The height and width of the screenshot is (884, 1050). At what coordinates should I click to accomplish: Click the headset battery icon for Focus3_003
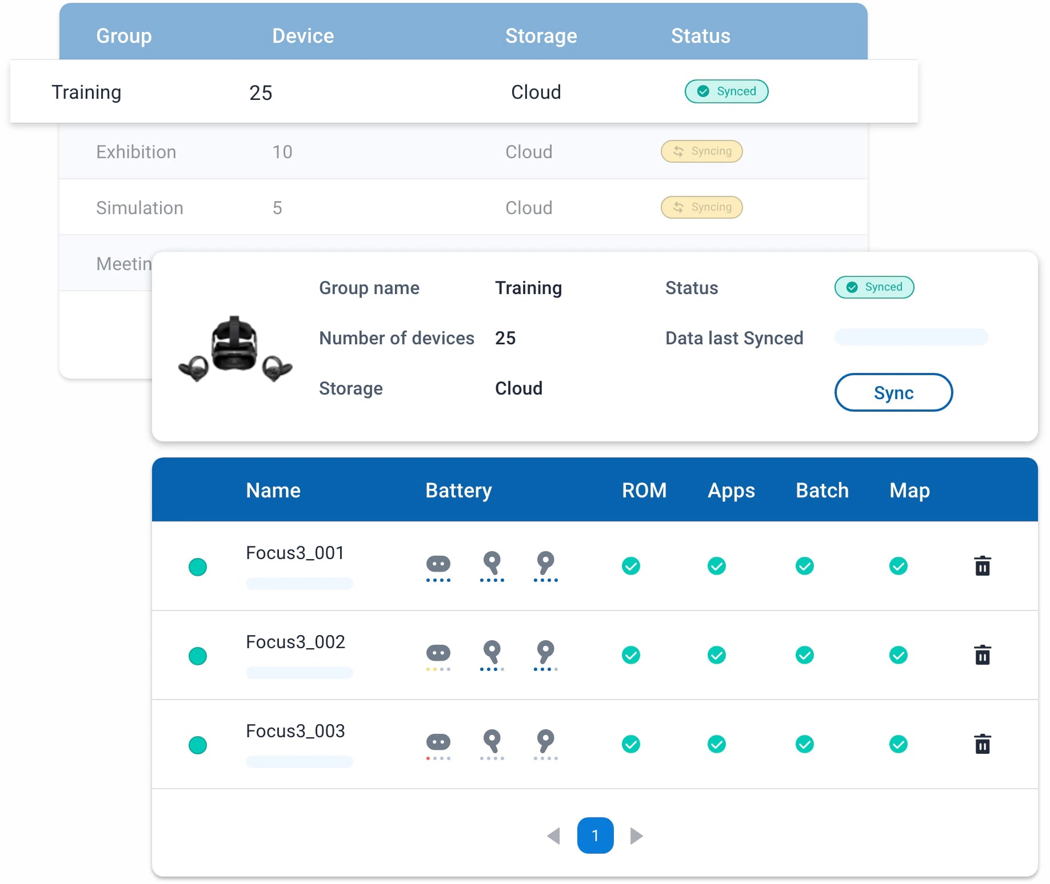click(x=438, y=743)
